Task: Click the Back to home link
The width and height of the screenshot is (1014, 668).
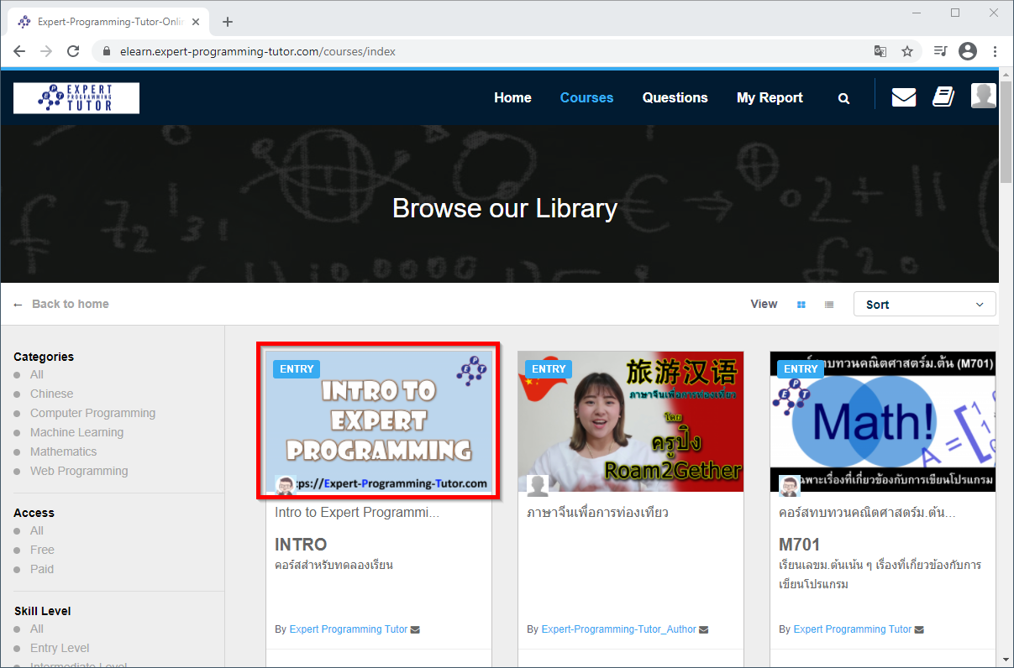Action: (61, 304)
